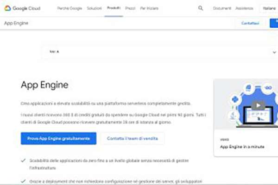Click the Grazie a deployment bullet text

coord(115,181)
